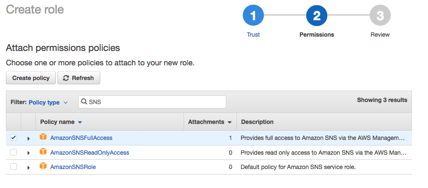Click the AmazonSNSRole policy box icon
Image resolution: width=428 pixels, height=188 pixels.
[43, 167]
